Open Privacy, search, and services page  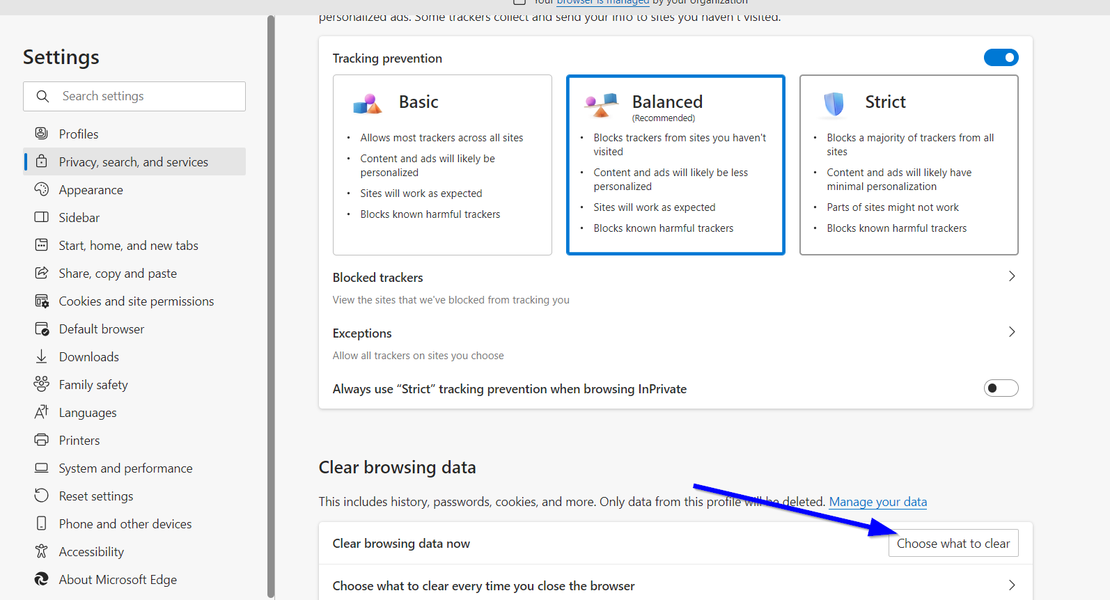tap(134, 161)
